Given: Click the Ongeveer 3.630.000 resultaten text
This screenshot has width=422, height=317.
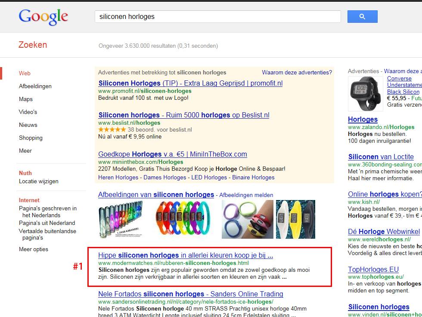Looking at the screenshot, I should [158, 46].
